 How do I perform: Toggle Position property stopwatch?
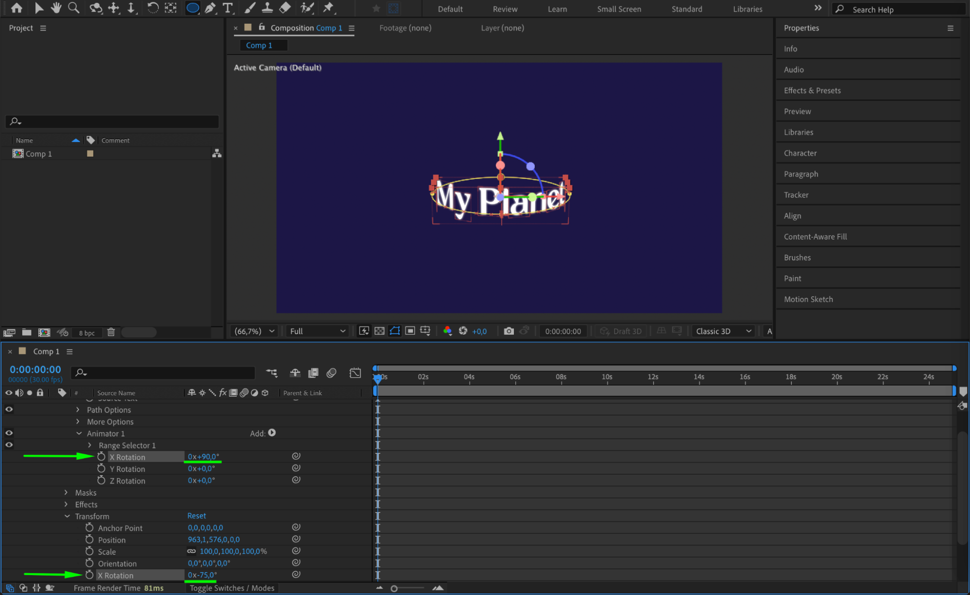pos(89,540)
